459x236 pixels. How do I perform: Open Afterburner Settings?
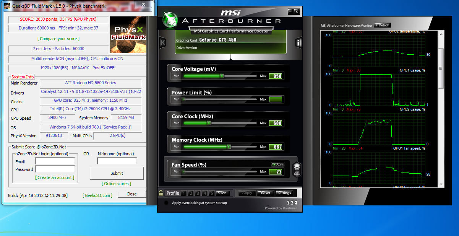coord(284,193)
